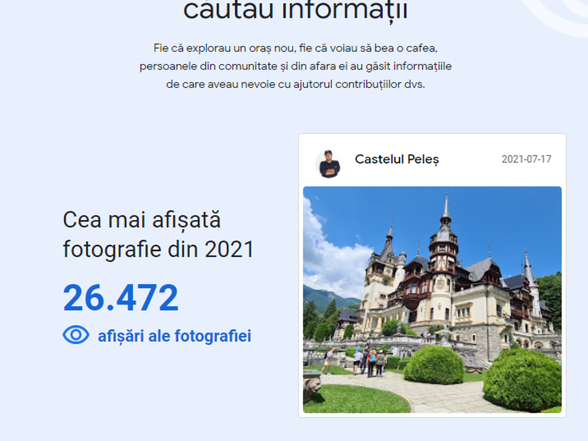Screen dimensions: 588x441
Task: Click the Castelul Peleș place title
Action: [397, 159]
